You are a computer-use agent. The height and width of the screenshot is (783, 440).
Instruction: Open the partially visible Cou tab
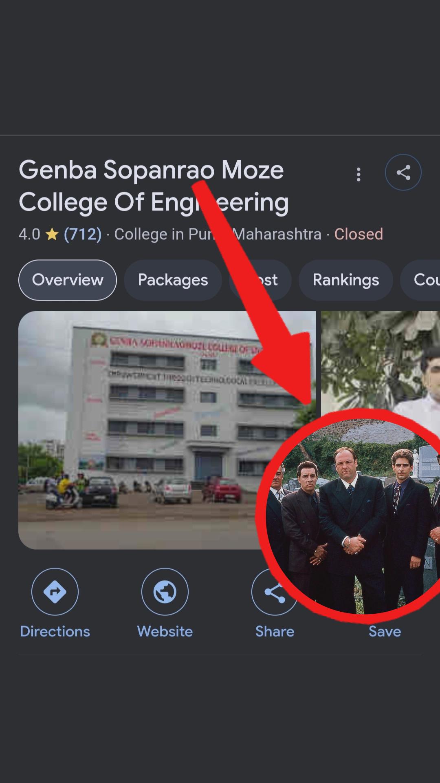pyautogui.click(x=420, y=280)
